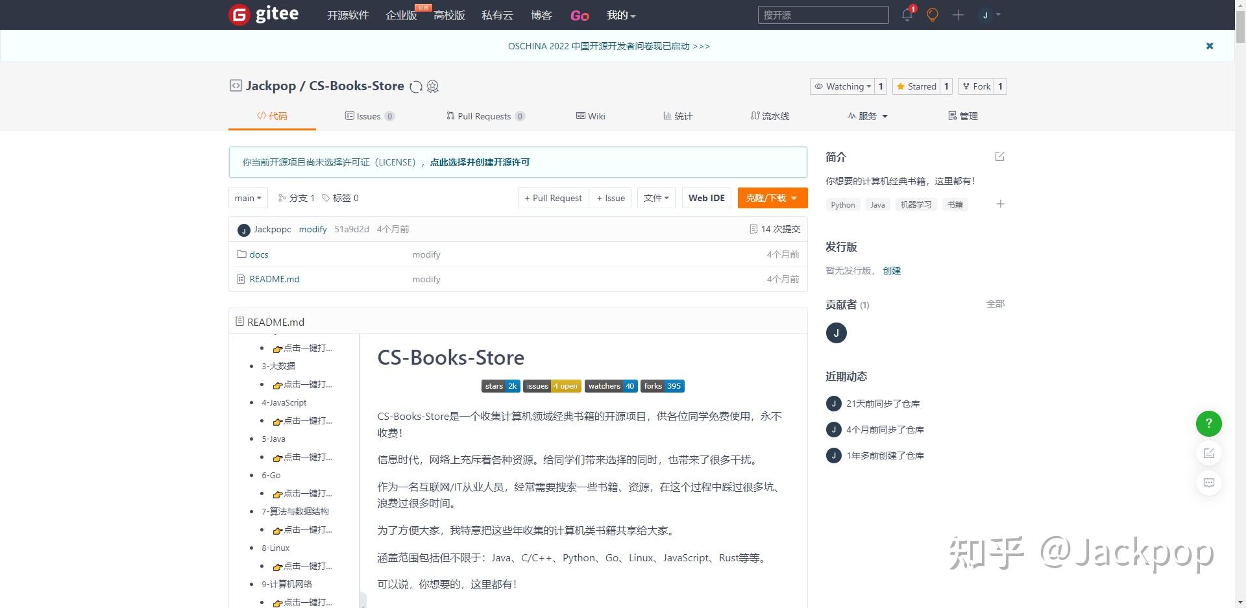Click the orange lightbulb icon in header
The image size is (1246, 608).
tap(933, 14)
